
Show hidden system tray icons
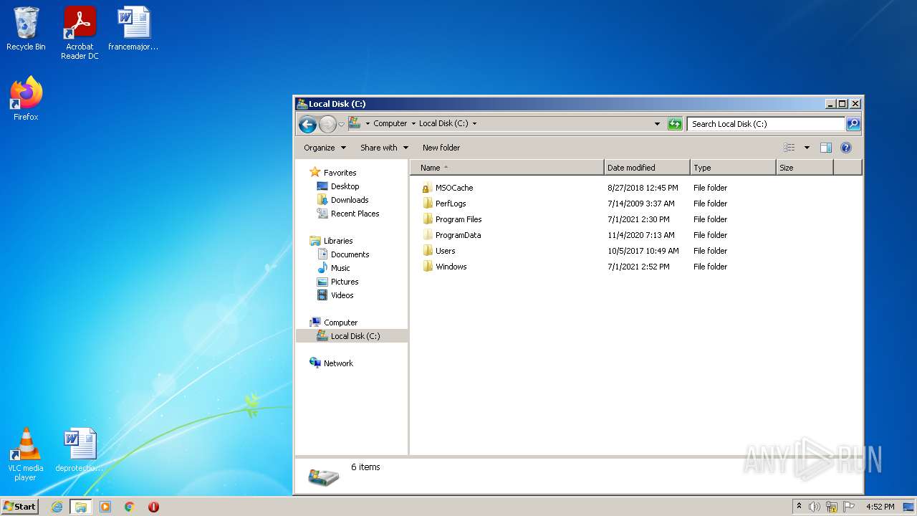(x=799, y=506)
